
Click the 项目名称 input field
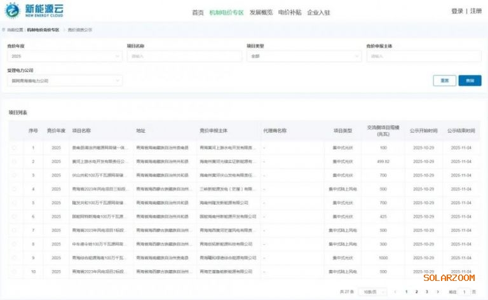coord(184,57)
